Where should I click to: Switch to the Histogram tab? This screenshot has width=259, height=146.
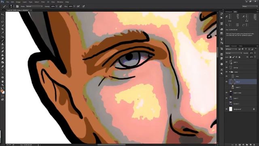229,12
